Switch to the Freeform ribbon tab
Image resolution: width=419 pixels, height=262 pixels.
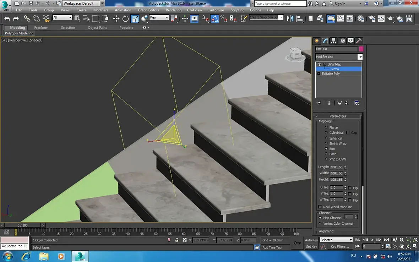[x=41, y=28]
